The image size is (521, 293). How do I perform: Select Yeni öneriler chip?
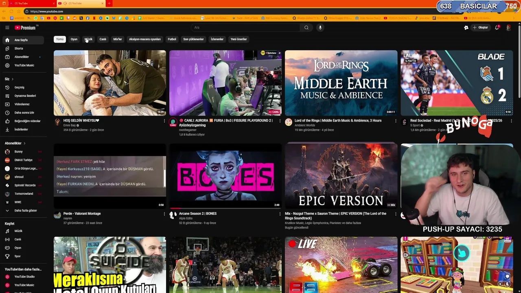click(239, 39)
